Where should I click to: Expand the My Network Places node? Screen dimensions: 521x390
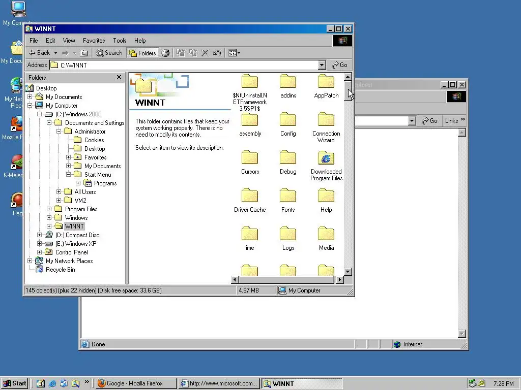30,261
